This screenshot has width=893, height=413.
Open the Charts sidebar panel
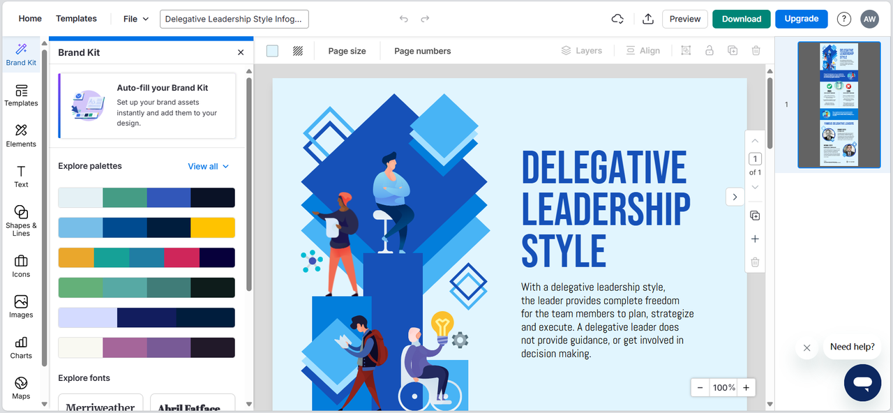[x=21, y=347]
